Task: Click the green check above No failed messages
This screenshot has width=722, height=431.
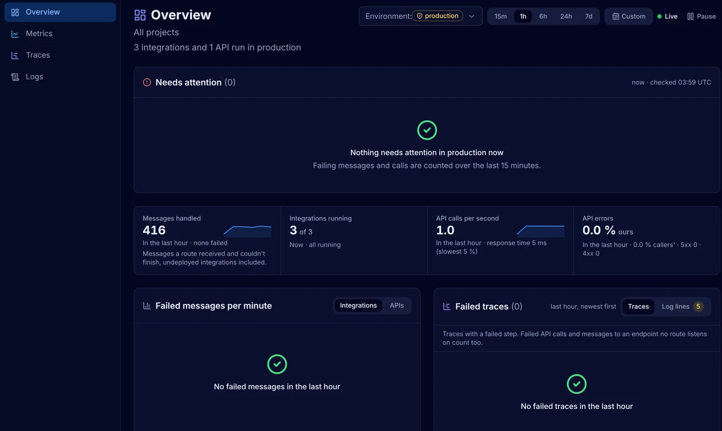Action: click(277, 364)
